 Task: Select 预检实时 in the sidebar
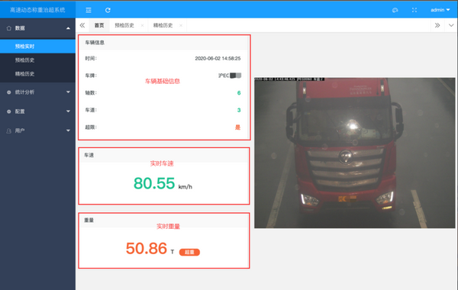[x=37, y=47]
